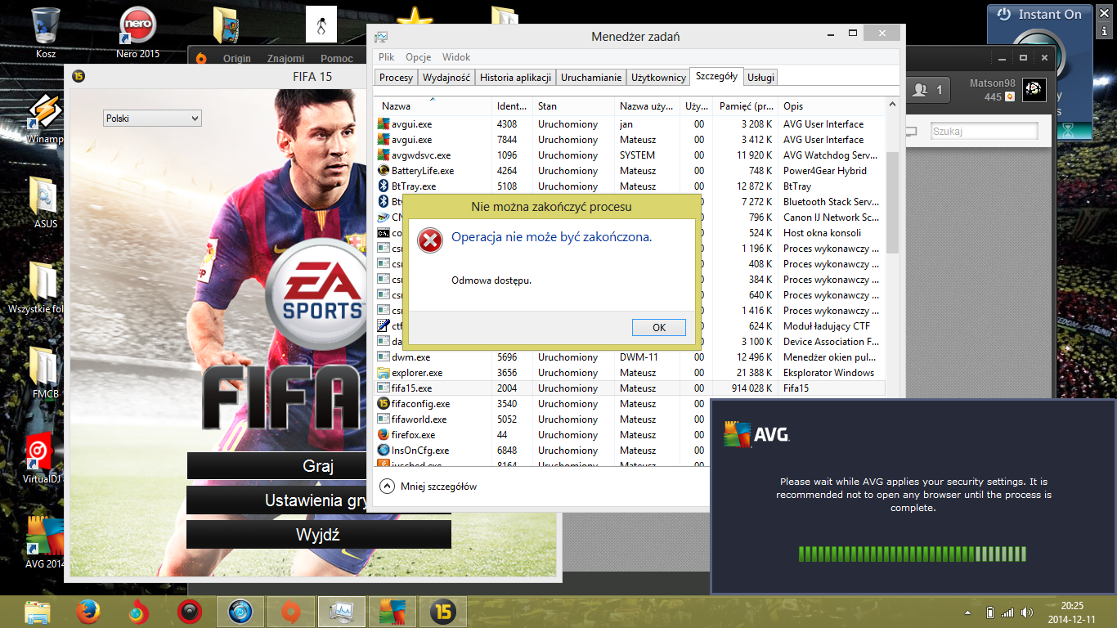The width and height of the screenshot is (1117, 628).
Task: Switch to the Wydajność tab
Action: pyautogui.click(x=446, y=78)
